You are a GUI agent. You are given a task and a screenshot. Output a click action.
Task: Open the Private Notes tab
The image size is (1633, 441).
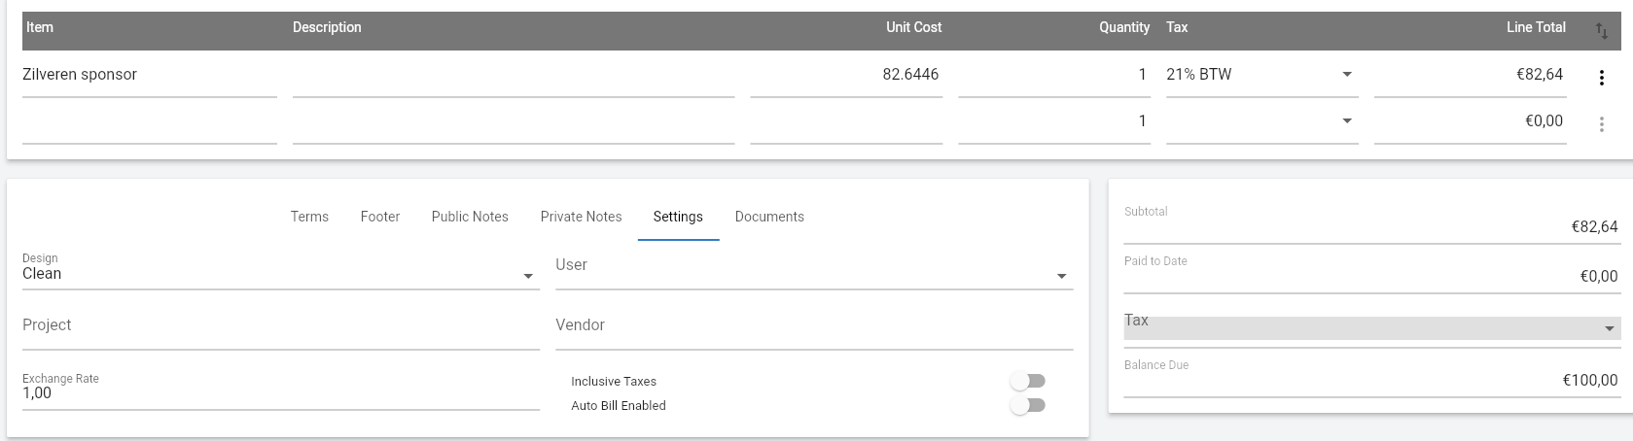pyautogui.click(x=581, y=217)
